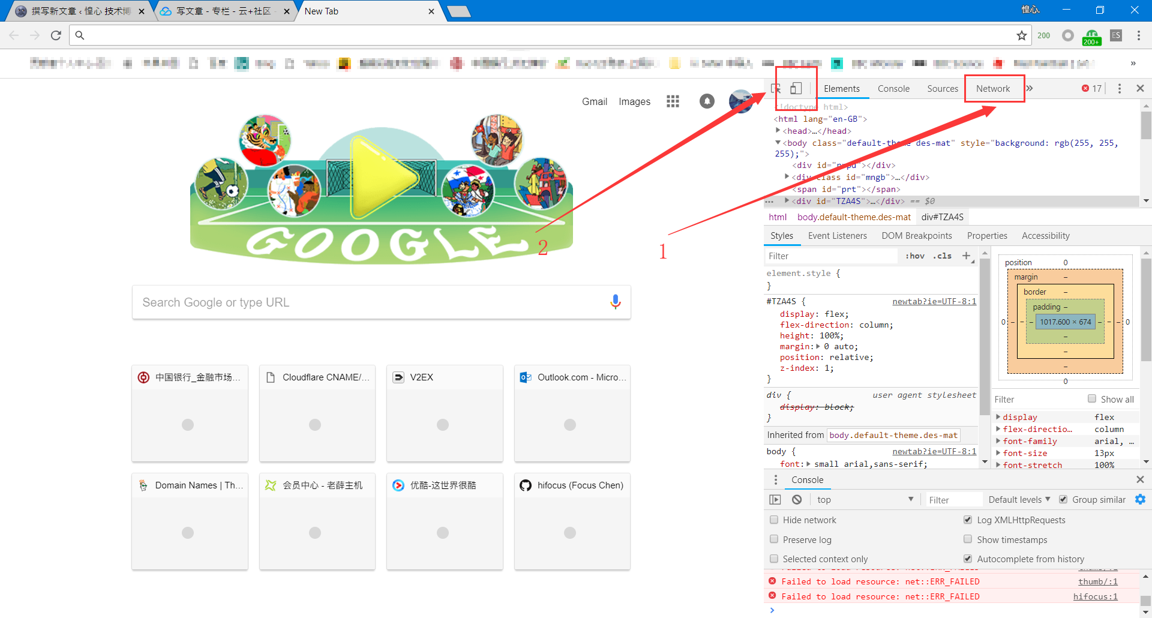This screenshot has width=1152, height=618.
Task: Select body.default-theme.des-mat breadcrumb
Action: pyautogui.click(x=854, y=217)
